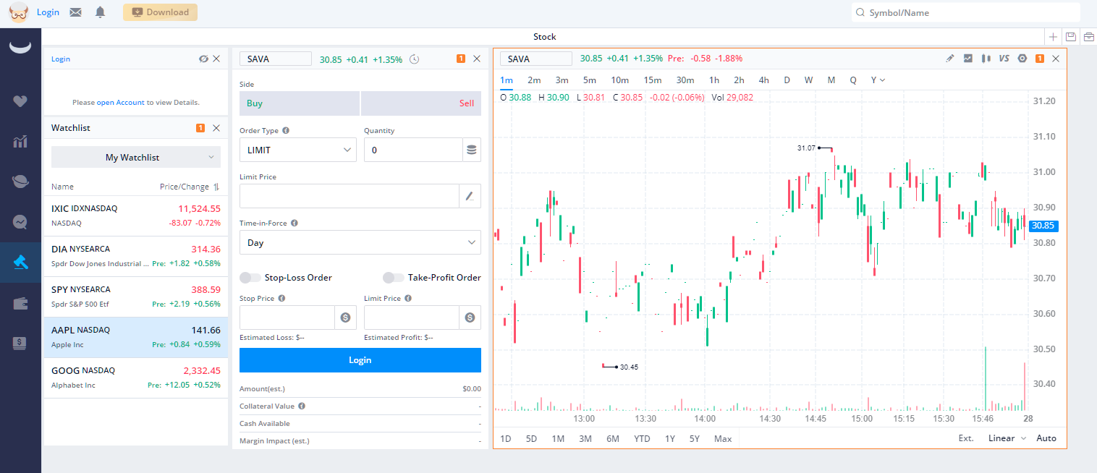Expand the Y interval dropdown

(878, 80)
